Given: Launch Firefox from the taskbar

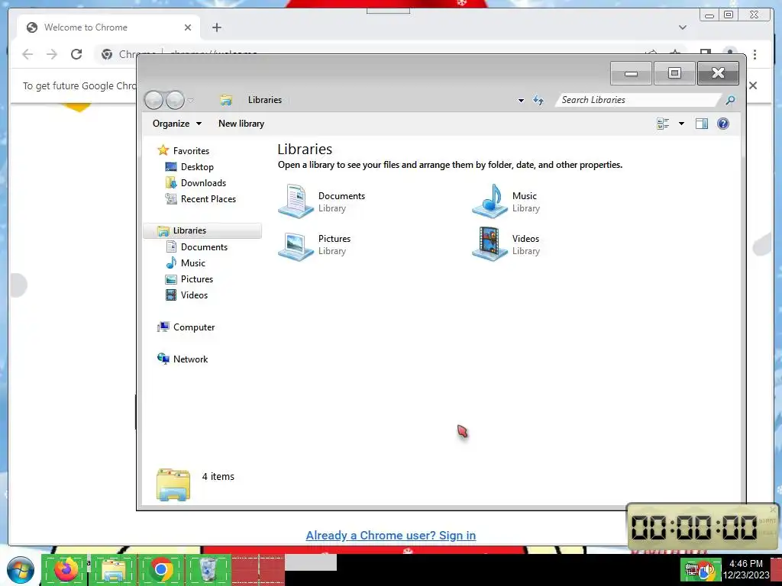Looking at the screenshot, I should click(66, 569).
